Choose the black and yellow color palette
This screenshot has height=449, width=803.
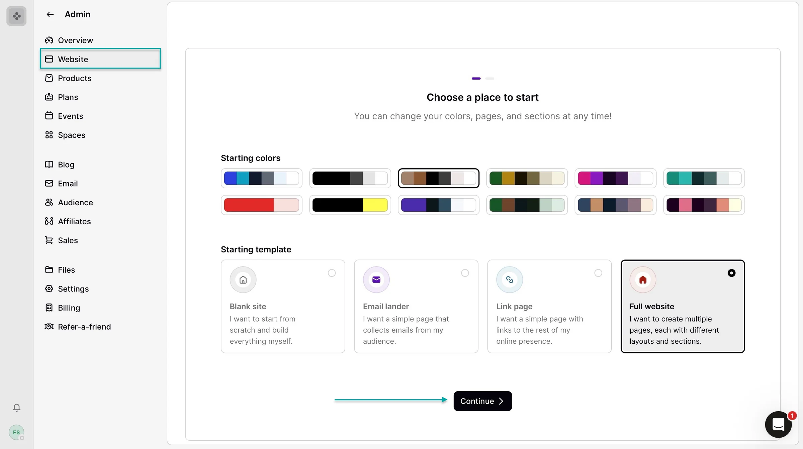point(350,205)
